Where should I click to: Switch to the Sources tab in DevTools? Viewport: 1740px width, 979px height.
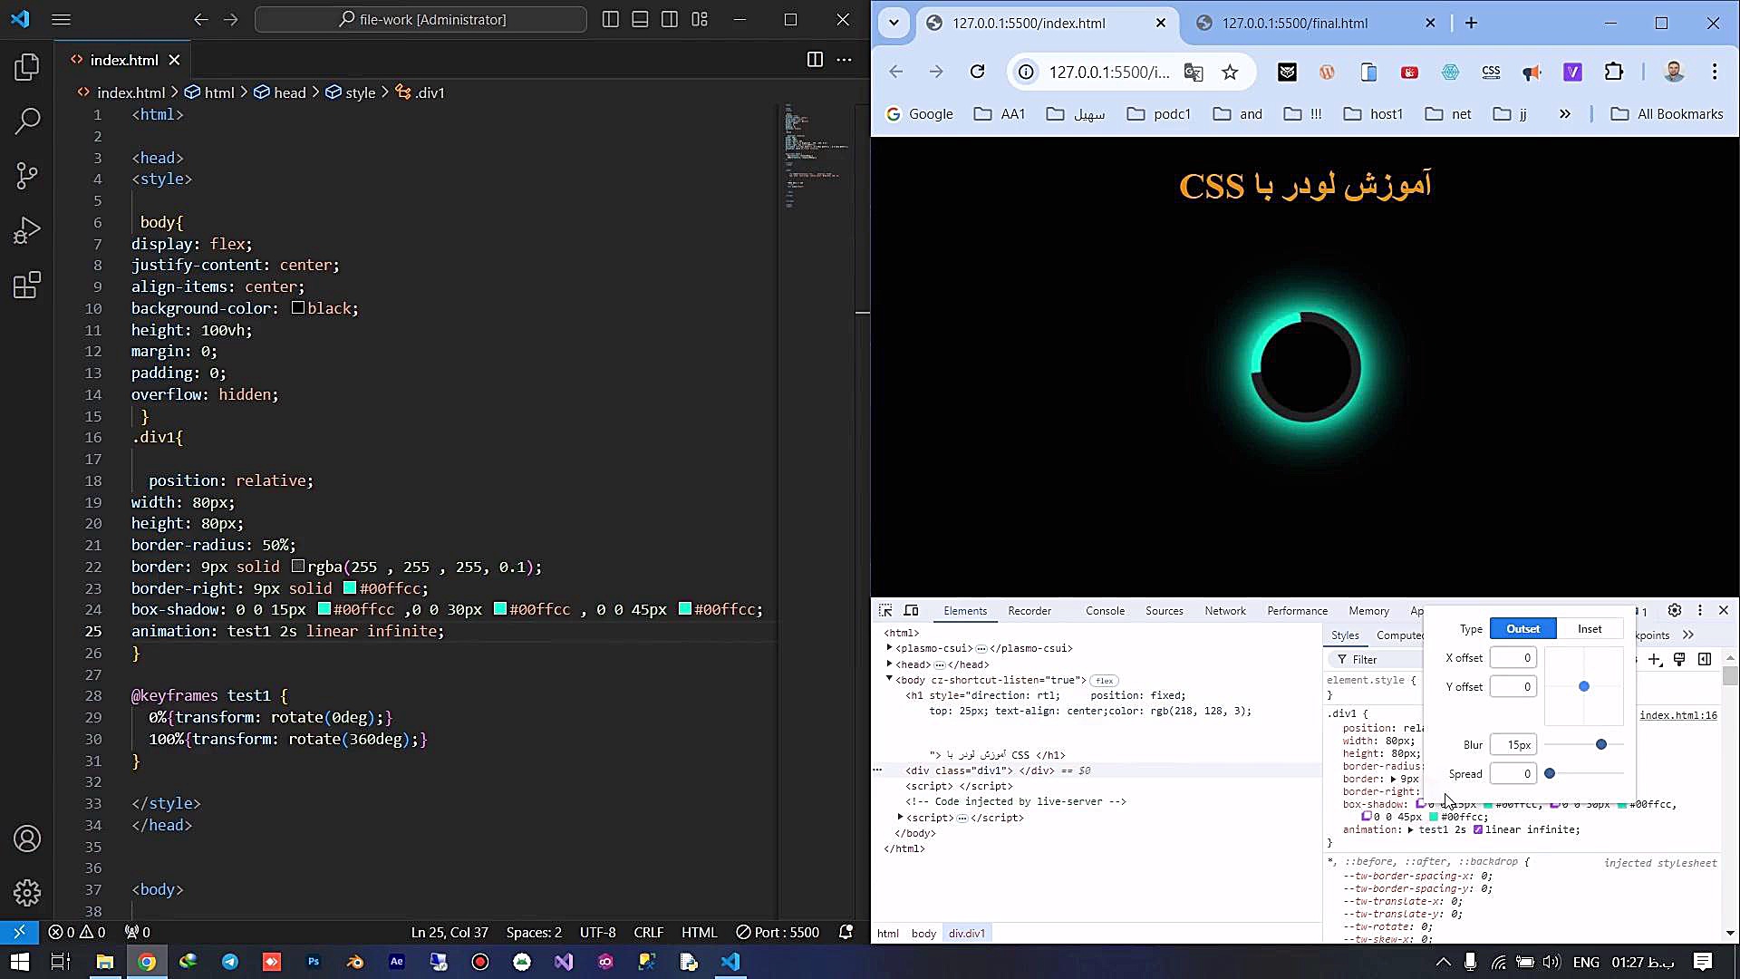pos(1164,611)
